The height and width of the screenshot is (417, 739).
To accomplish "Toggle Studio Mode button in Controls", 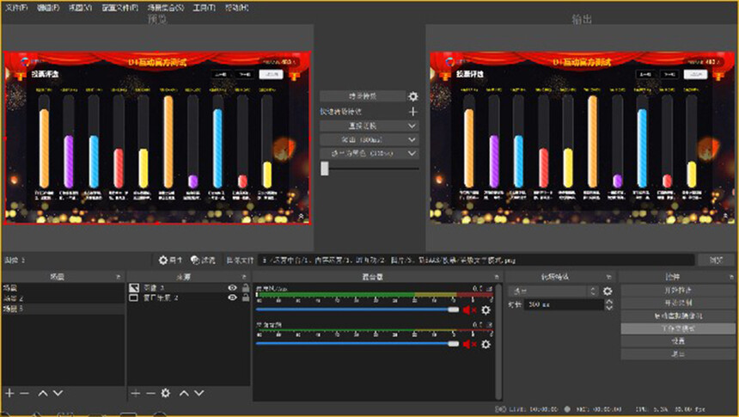I will [x=678, y=328].
